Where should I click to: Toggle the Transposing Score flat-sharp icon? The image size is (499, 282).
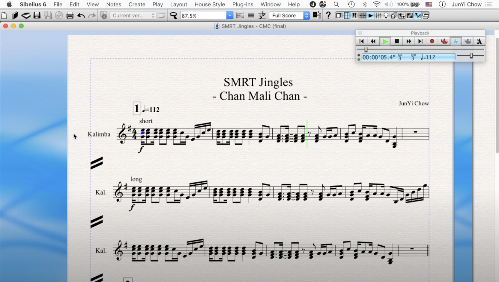262,16
